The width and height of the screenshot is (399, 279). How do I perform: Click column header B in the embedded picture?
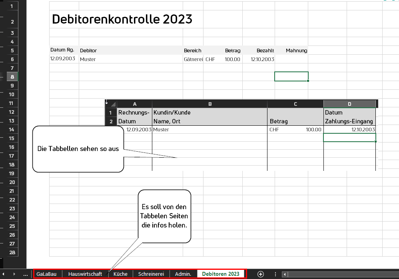point(210,104)
